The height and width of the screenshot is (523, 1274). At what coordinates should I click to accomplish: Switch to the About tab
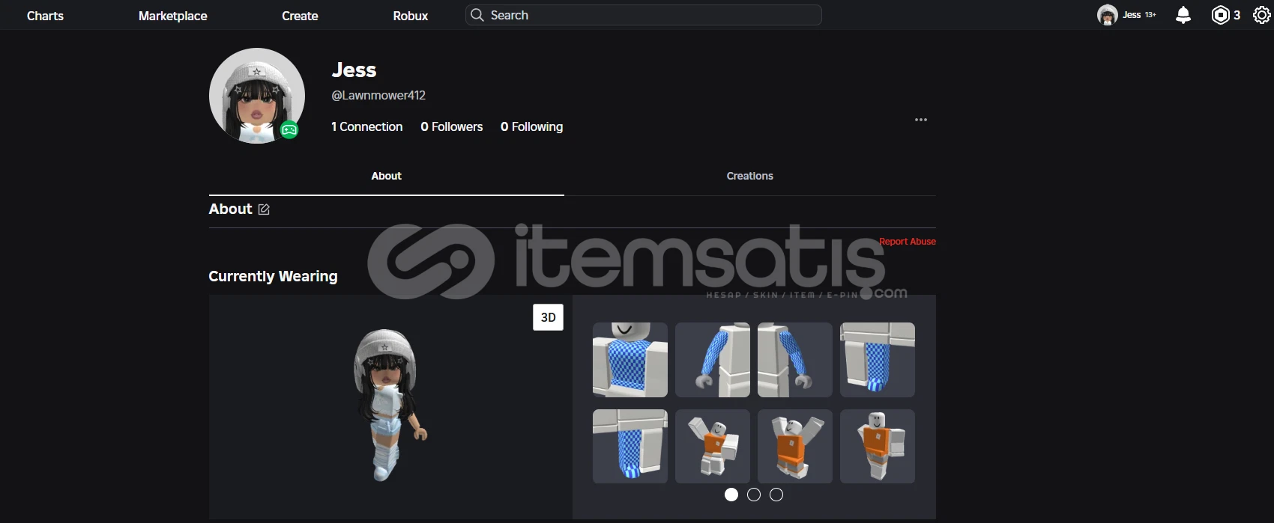click(386, 176)
